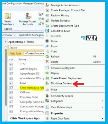Screen dimensions: 108x124
Task: Click the View Relationships icon
Action: tap(47, 107)
